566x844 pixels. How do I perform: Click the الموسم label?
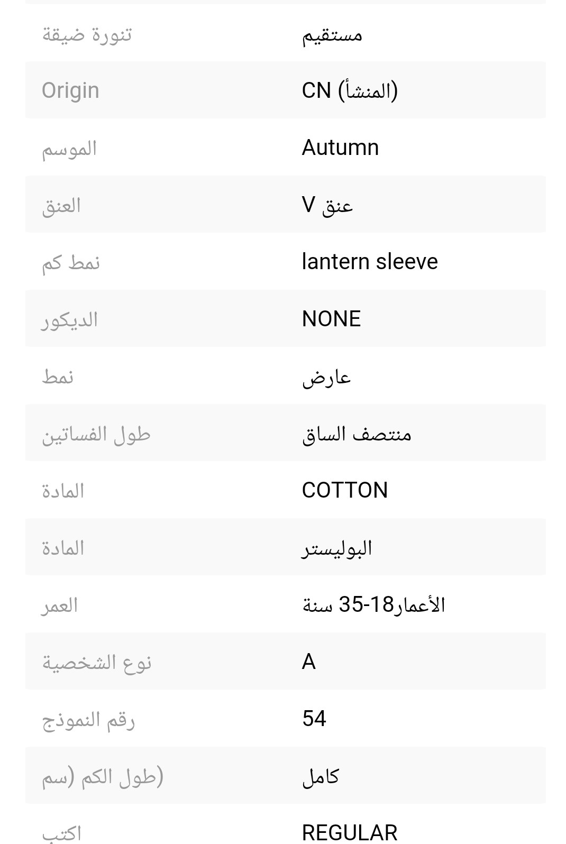[69, 148]
